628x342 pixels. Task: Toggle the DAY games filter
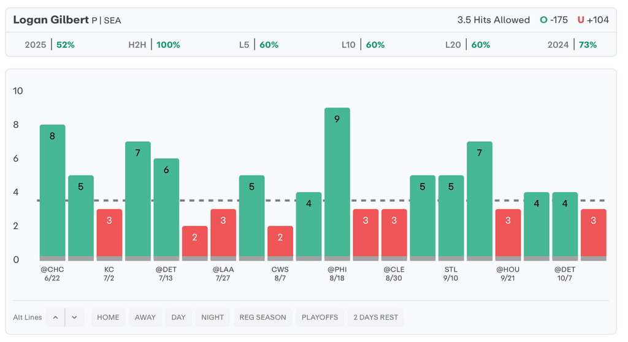click(178, 318)
